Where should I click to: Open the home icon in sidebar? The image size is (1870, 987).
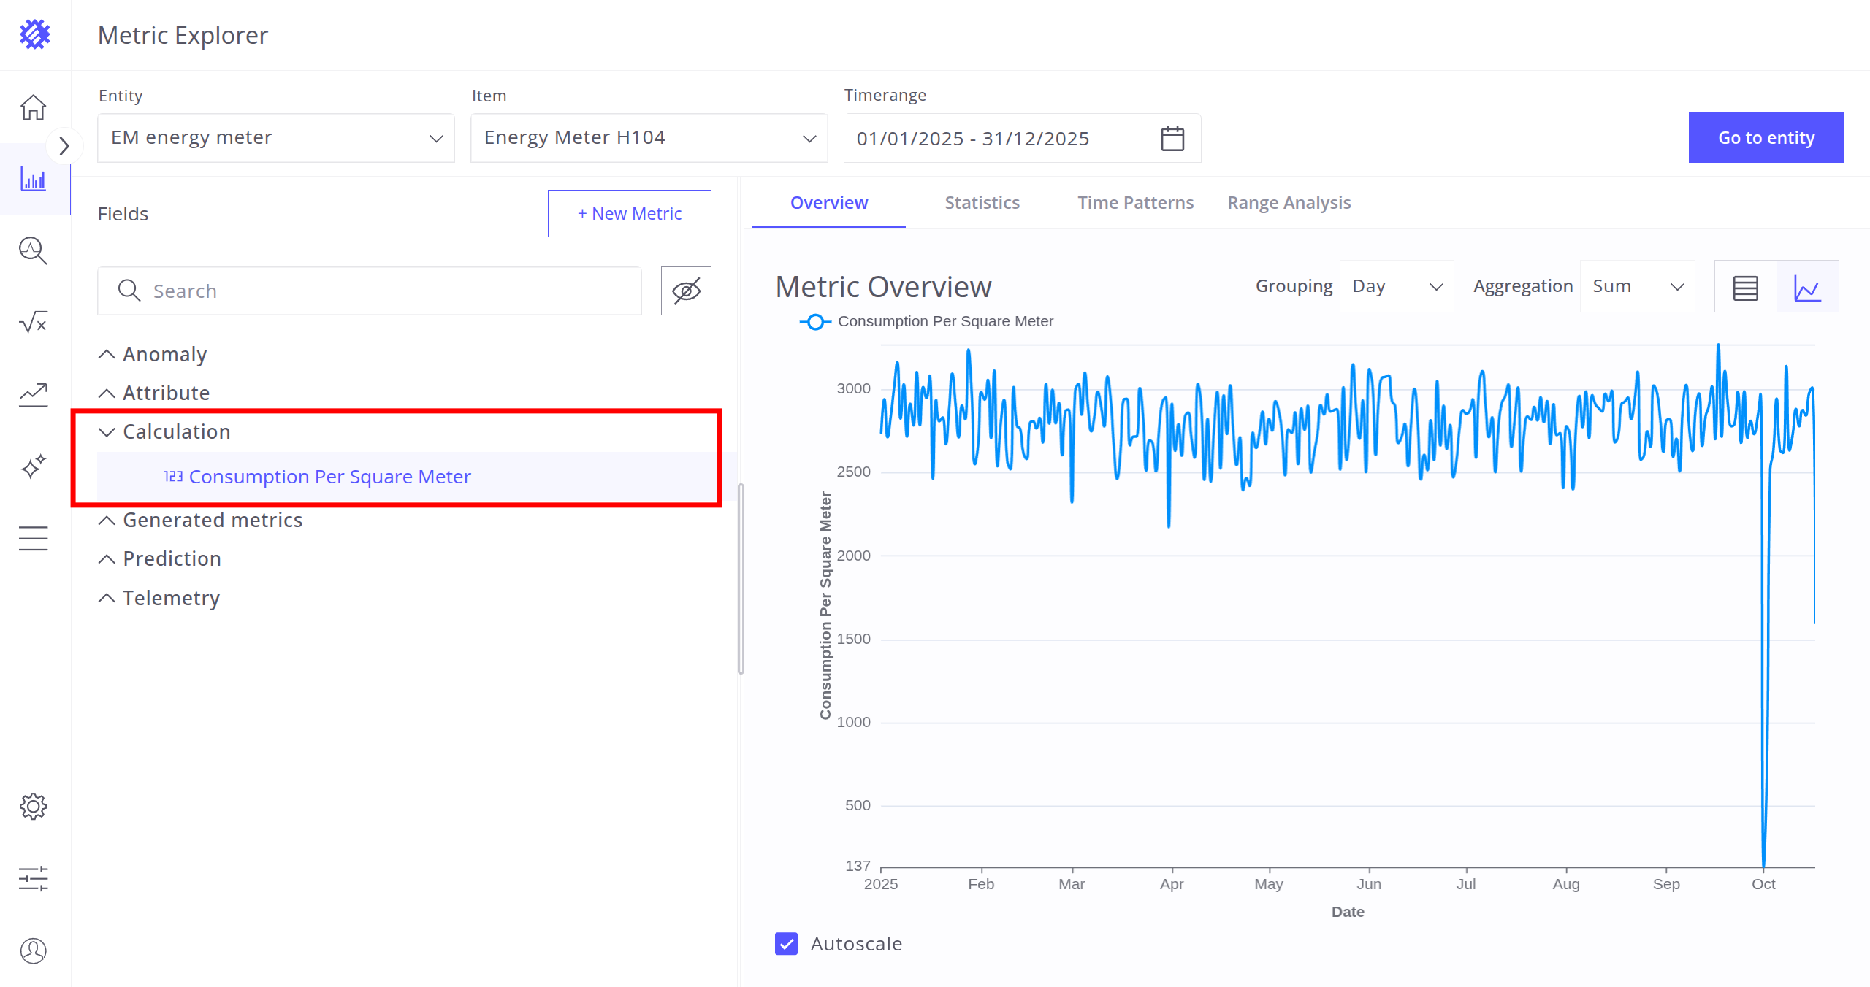(x=34, y=107)
